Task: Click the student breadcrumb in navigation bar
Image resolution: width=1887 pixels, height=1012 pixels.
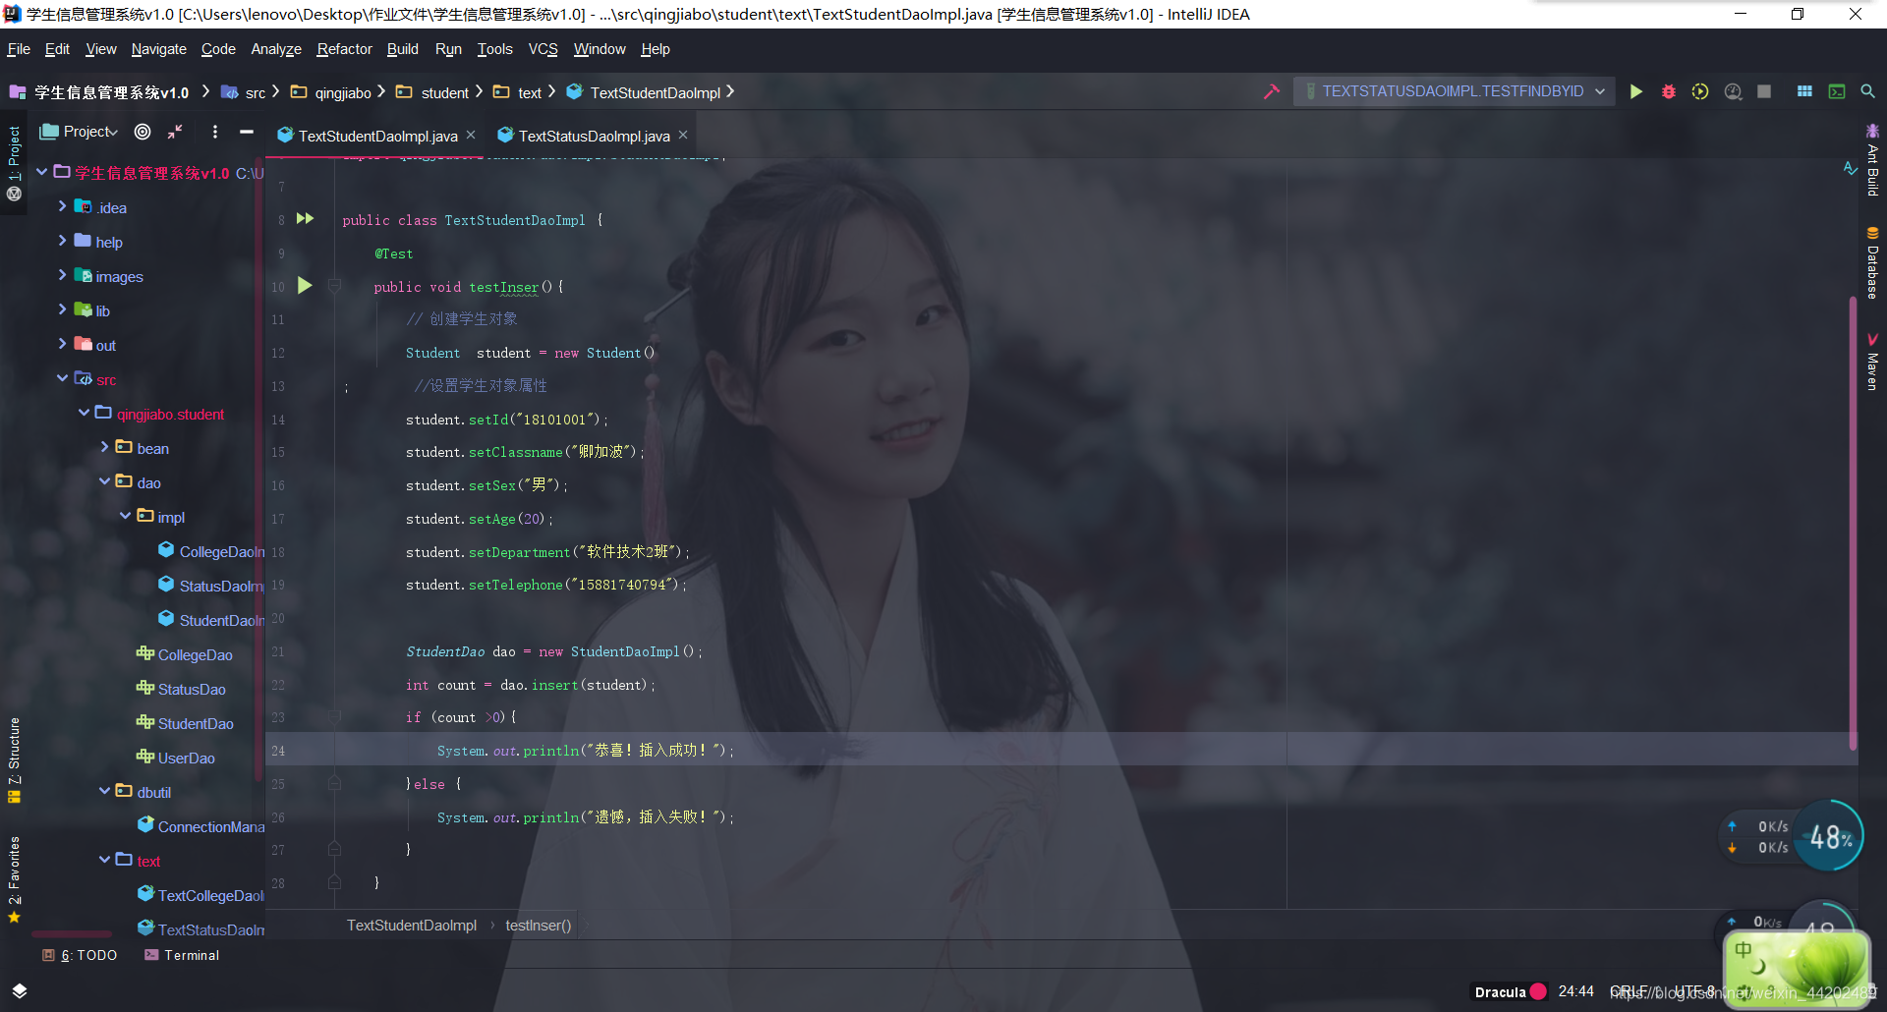Action: click(x=432, y=92)
